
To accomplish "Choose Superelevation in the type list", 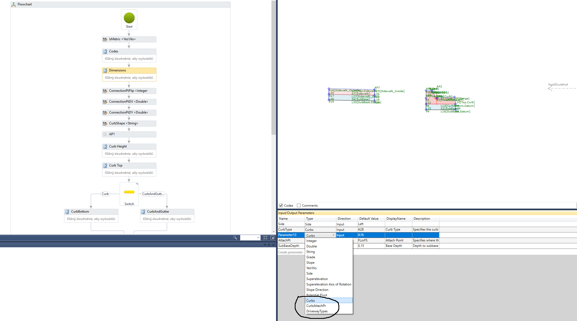I will (x=317, y=279).
